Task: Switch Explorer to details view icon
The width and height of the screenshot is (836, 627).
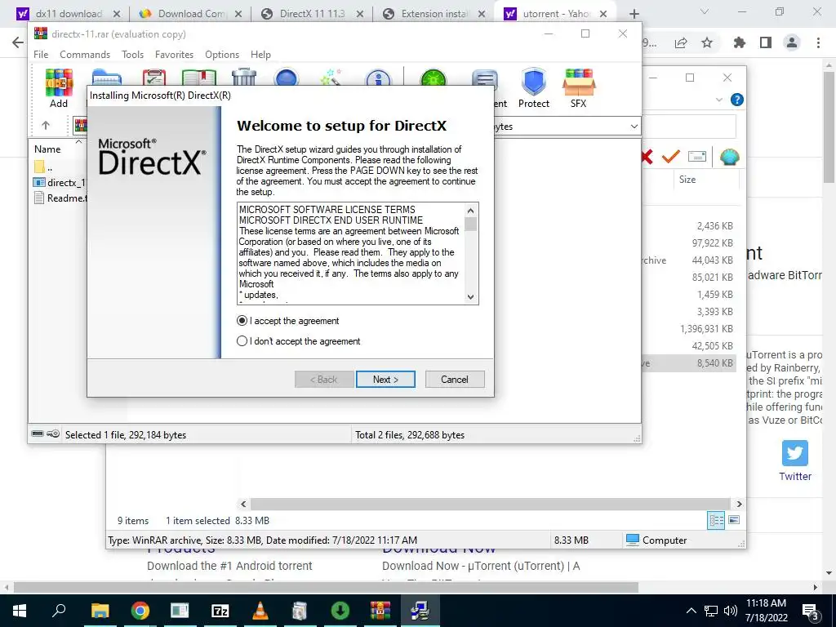Action: pos(715,520)
